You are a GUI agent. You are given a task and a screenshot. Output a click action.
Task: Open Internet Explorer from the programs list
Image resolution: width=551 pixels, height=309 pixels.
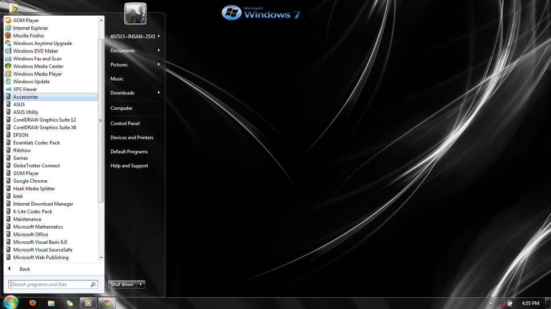click(50, 28)
